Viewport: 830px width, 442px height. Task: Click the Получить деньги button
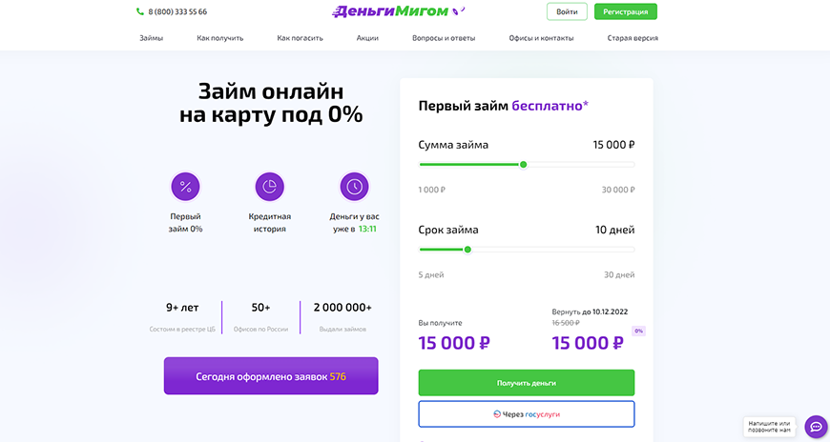[x=526, y=383]
